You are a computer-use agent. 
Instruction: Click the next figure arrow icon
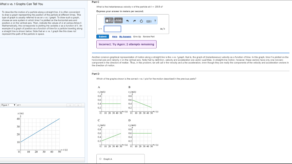[78, 105]
